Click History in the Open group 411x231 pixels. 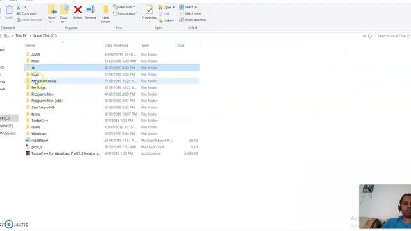[x=166, y=21]
